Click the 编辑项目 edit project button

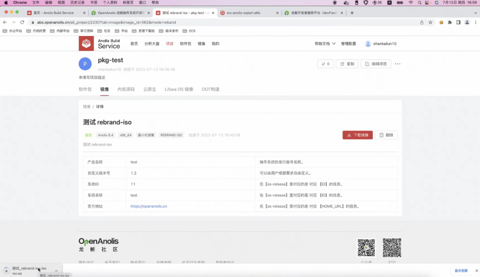(x=376, y=64)
